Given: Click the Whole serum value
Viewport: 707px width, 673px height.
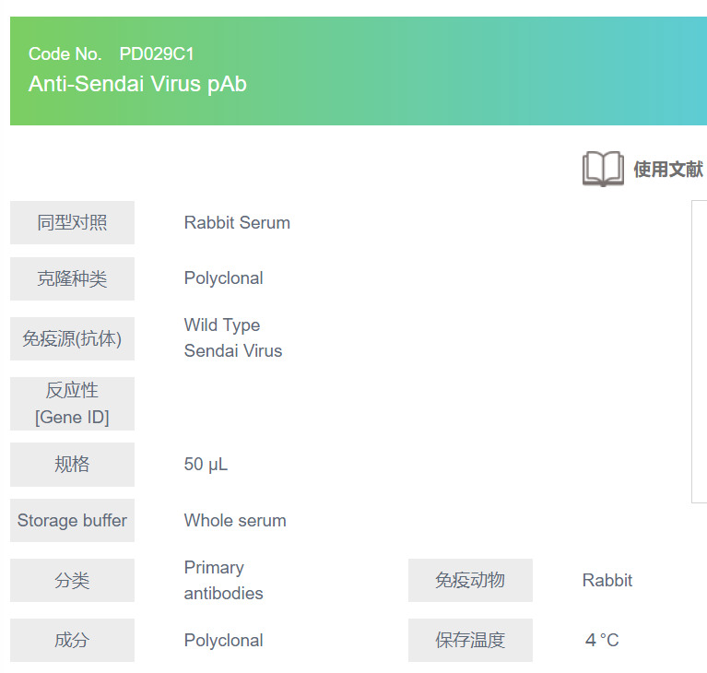Looking at the screenshot, I should pyautogui.click(x=235, y=521).
